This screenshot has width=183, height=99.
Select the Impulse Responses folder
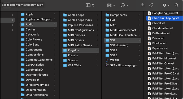tap(80, 25)
